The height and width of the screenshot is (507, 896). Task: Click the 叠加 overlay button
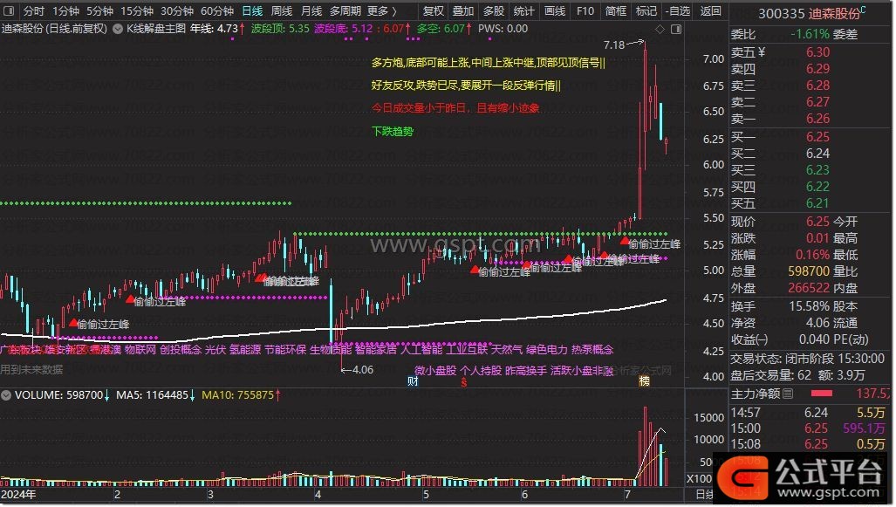[463, 10]
